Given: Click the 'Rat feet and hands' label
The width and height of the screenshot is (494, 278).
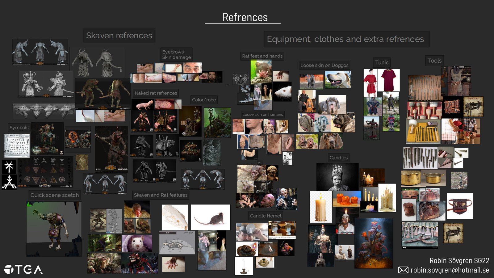Looking at the screenshot, I should click(262, 56).
